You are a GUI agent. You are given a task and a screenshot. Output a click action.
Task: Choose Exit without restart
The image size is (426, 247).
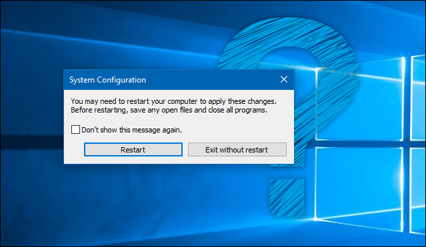pyautogui.click(x=237, y=150)
